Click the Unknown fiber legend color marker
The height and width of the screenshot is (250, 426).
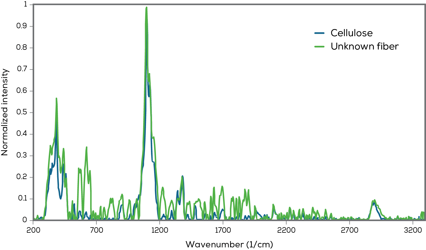320,47
